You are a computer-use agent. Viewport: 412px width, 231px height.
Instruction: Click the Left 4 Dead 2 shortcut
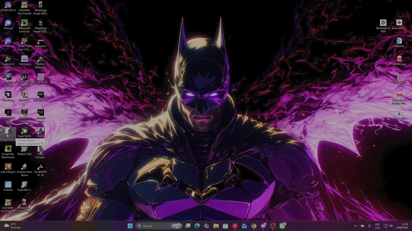(8, 169)
